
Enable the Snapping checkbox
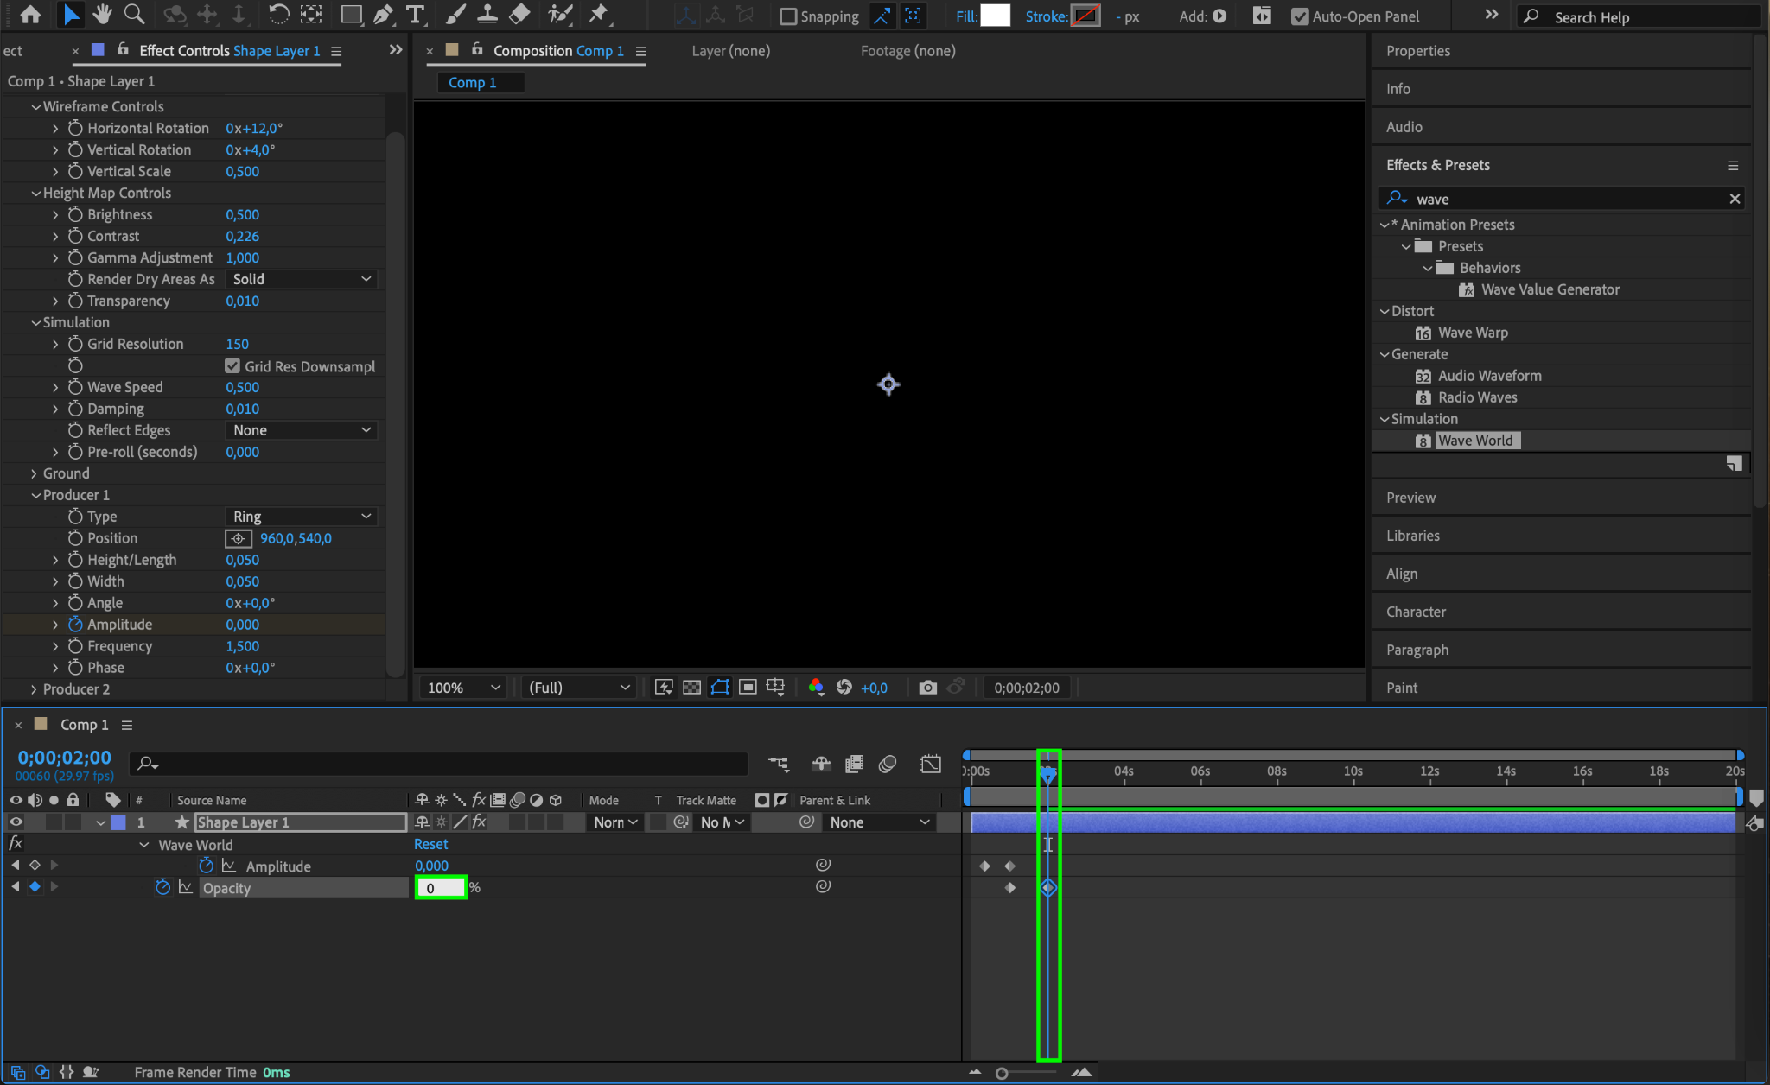(x=788, y=16)
